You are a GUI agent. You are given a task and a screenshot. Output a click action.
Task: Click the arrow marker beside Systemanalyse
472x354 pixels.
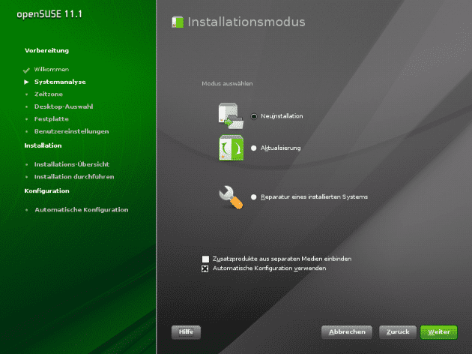pos(26,81)
